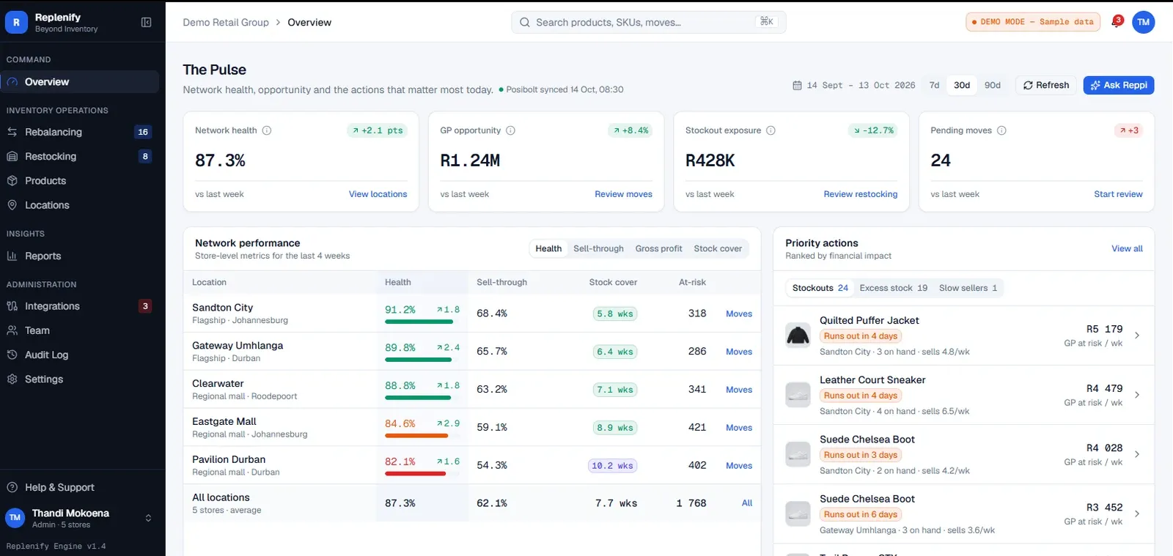Screen dimensions: 1173x556
Task: Expand Suede Chelsea Boot R4 028 chevron
Action: click(x=1137, y=454)
